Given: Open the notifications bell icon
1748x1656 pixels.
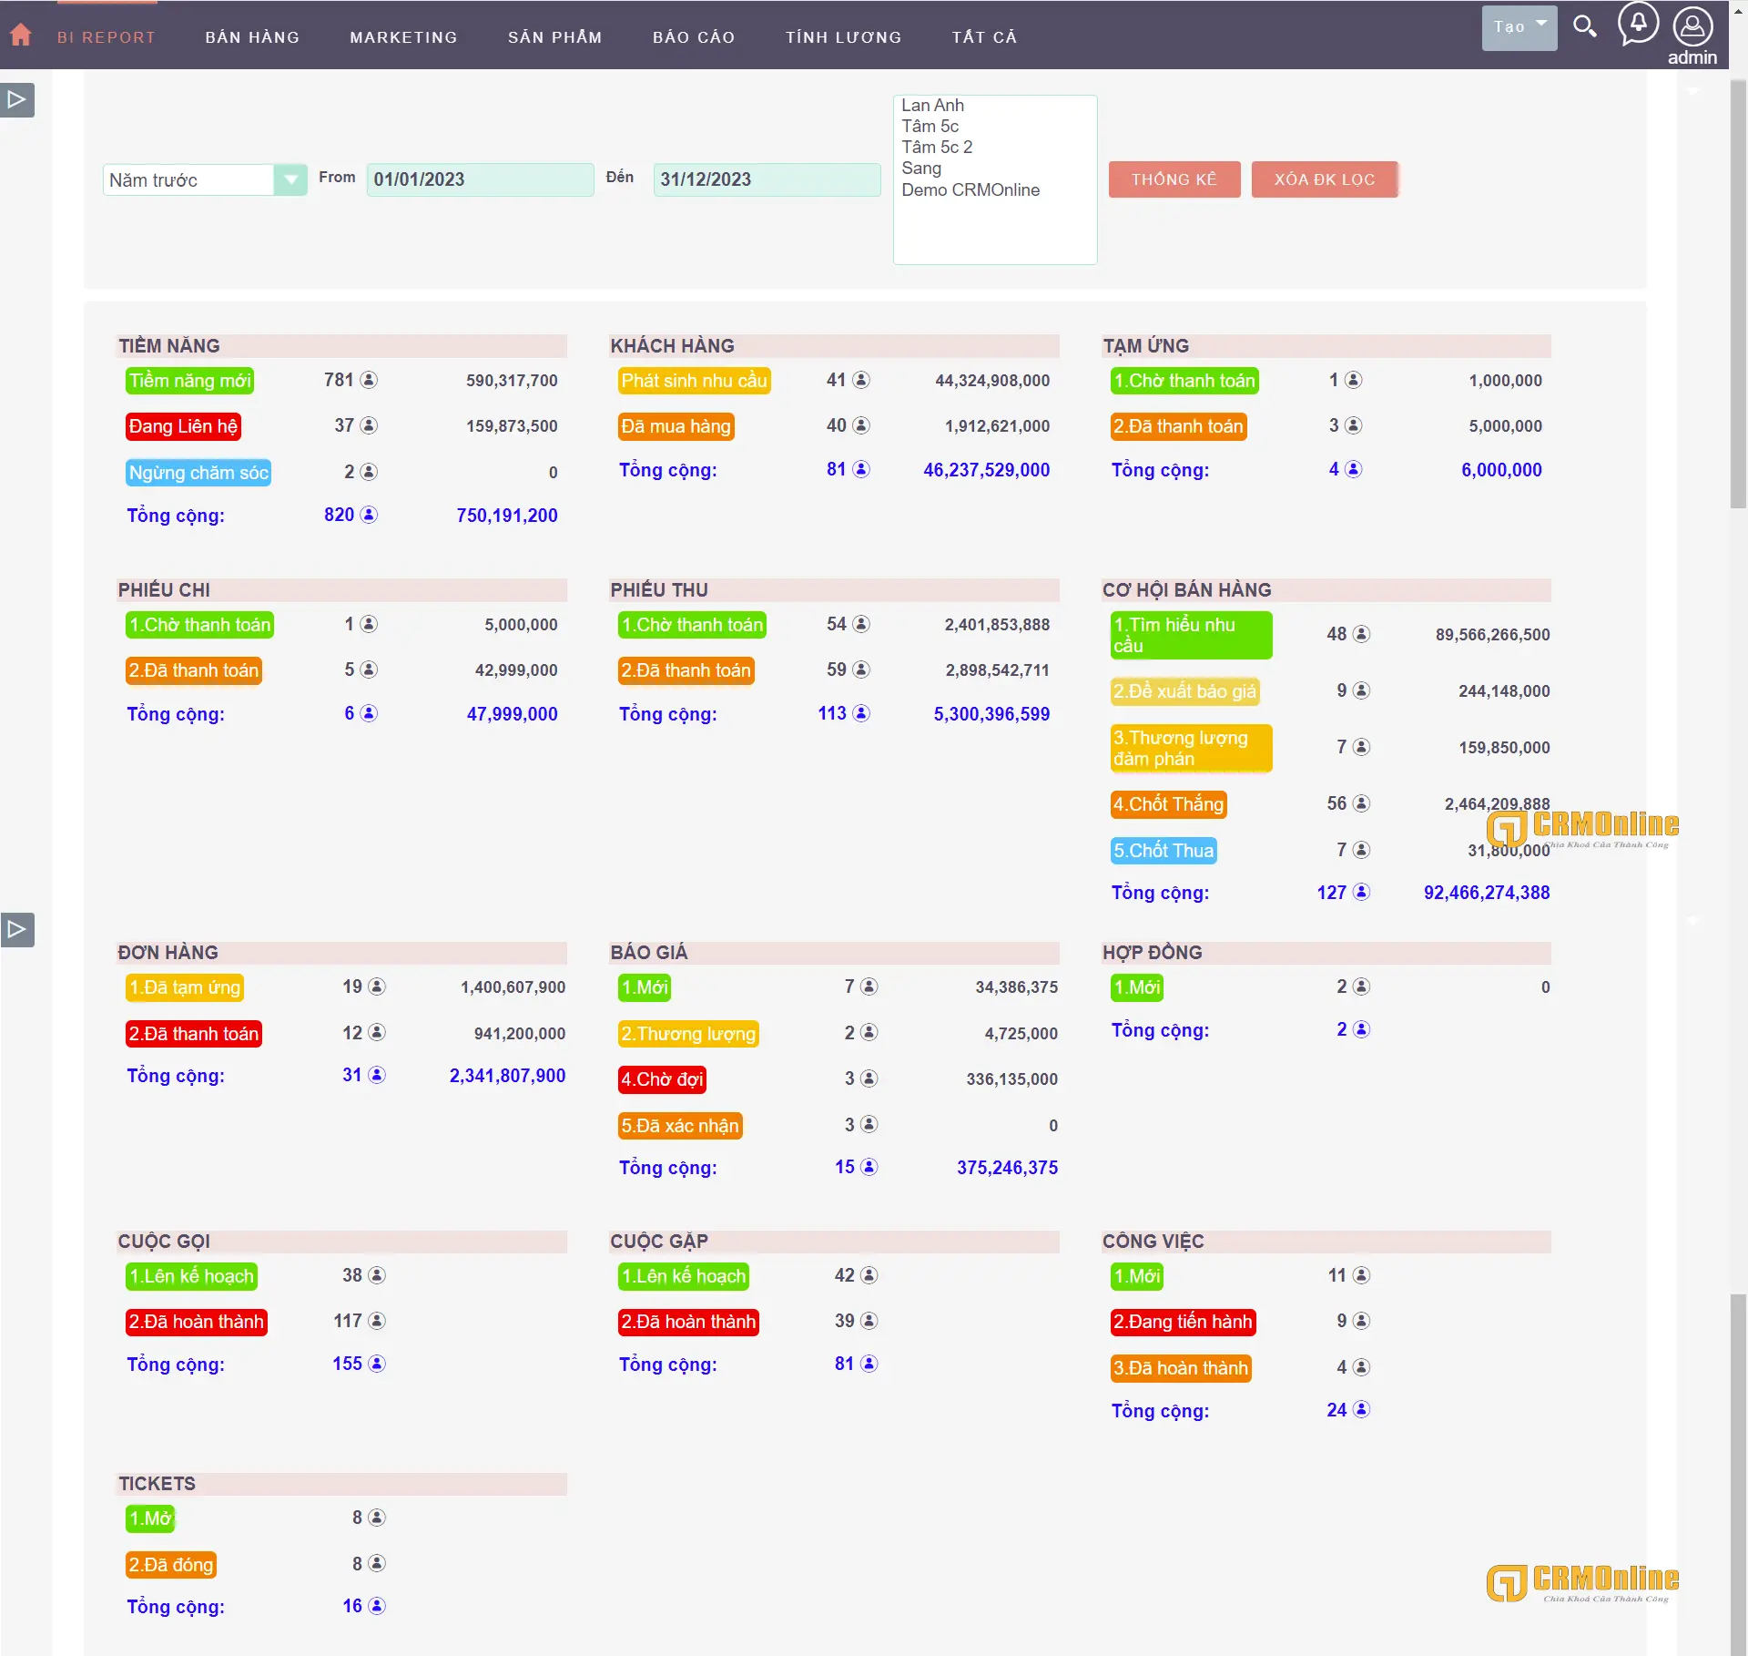Looking at the screenshot, I should pos(1639,26).
